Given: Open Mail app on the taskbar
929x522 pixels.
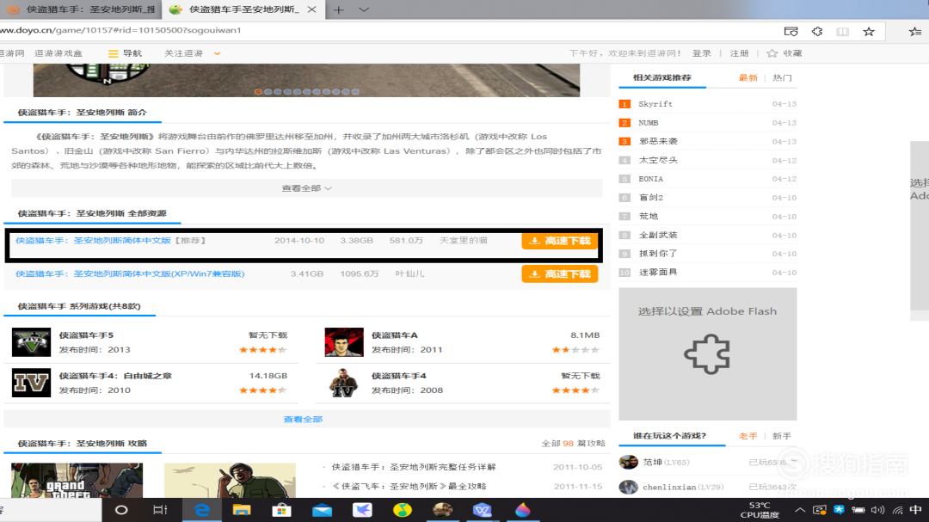Looking at the screenshot, I should [x=322, y=510].
